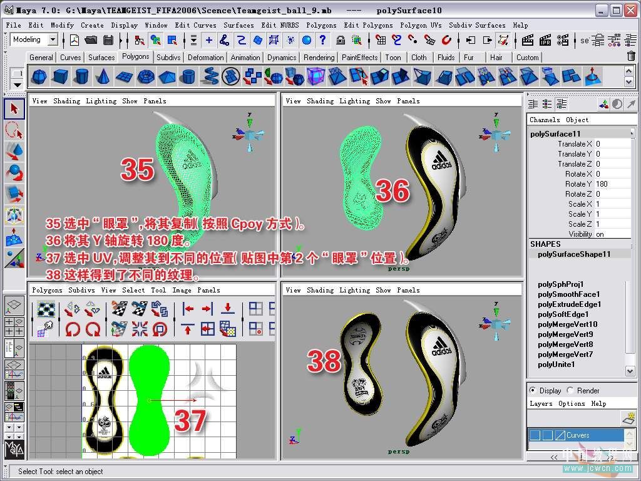
Task: Toggle second display-type box of Curvers layer
Action: pos(547,435)
